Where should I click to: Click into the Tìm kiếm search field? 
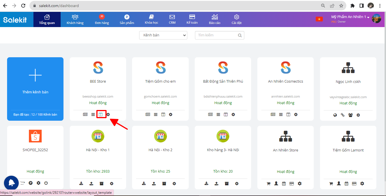(x=217, y=35)
